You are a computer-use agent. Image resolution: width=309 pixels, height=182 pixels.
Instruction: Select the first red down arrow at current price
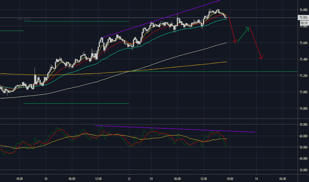click(x=232, y=30)
